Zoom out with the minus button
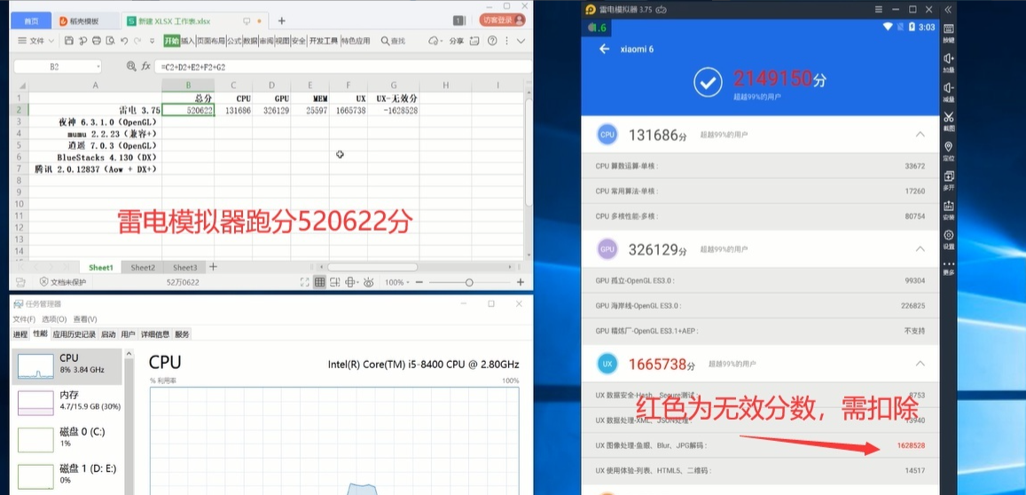This screenshot has width=1026, height=495. click(419, 282)
